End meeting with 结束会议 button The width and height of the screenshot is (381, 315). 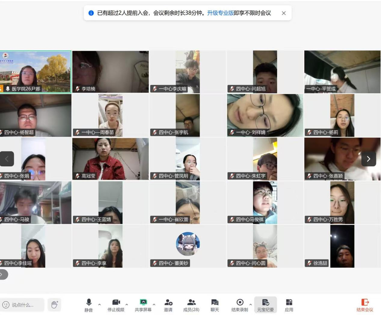tap(365, 305)
